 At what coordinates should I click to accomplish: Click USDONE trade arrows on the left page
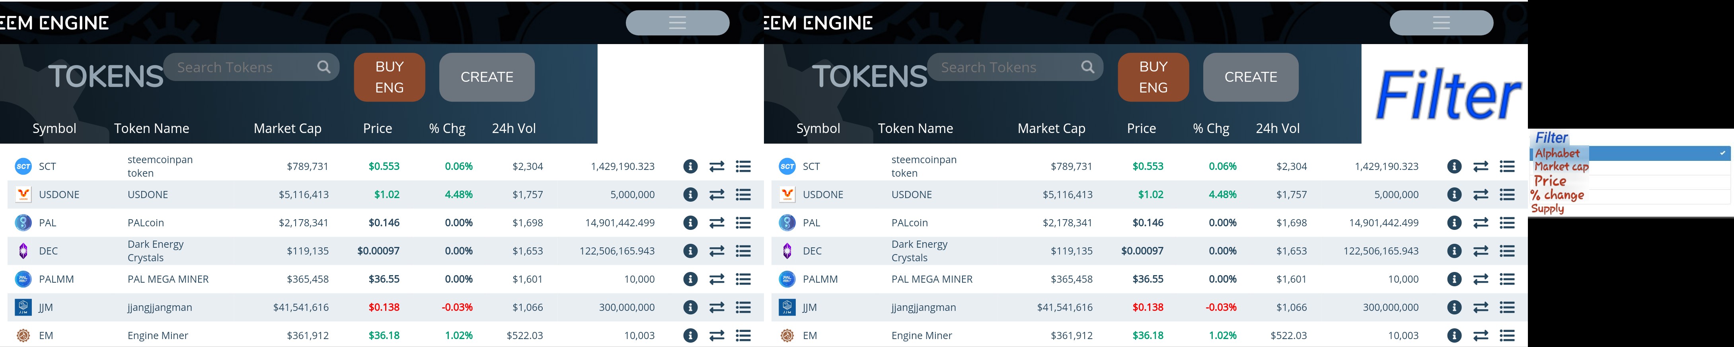tap(717, 195)
